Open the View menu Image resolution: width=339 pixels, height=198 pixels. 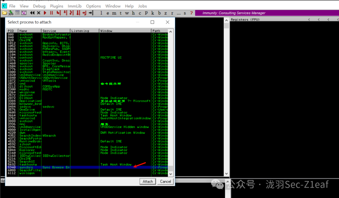[x=24, y=6]
